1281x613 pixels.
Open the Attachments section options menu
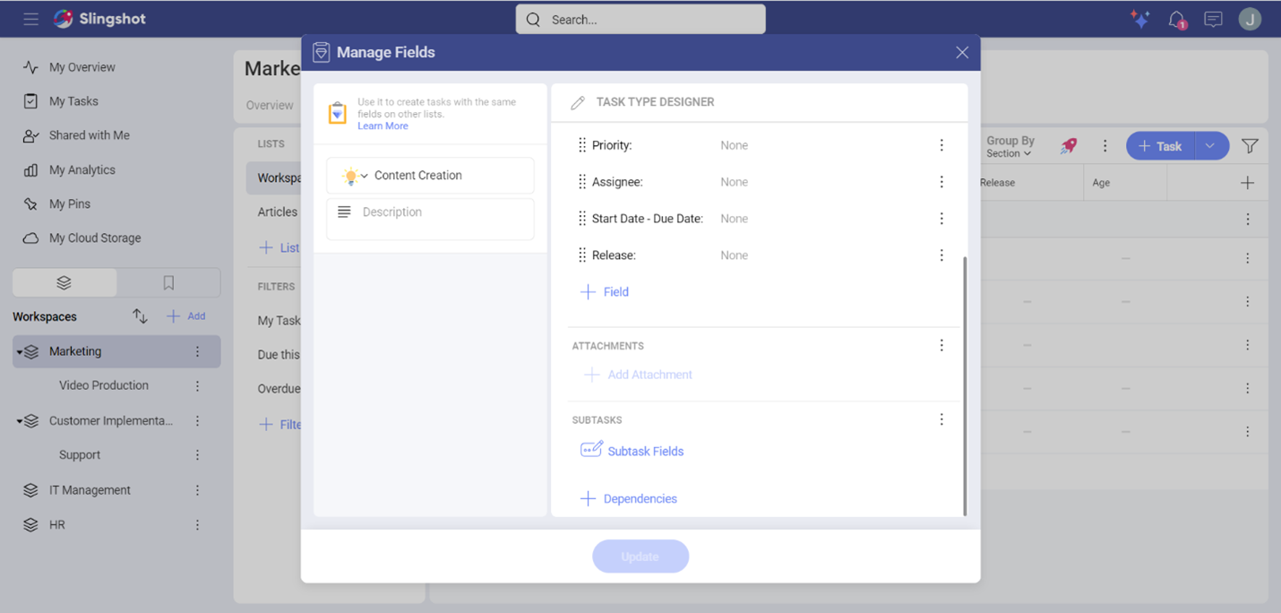pos(941,345)
